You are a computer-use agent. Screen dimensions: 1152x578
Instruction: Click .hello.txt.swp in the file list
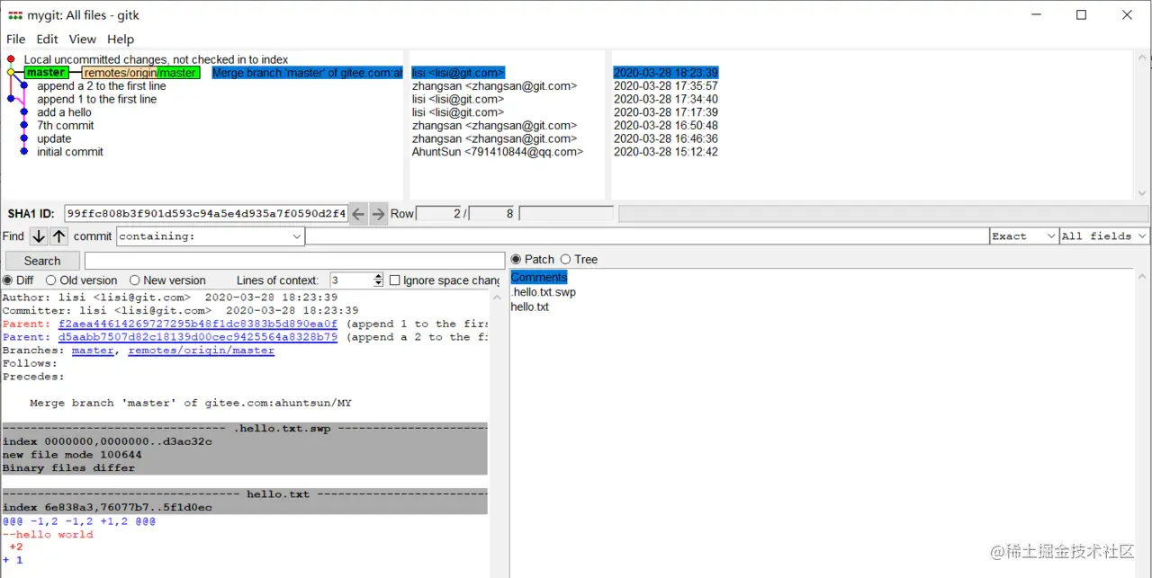(x=543, y=292)
